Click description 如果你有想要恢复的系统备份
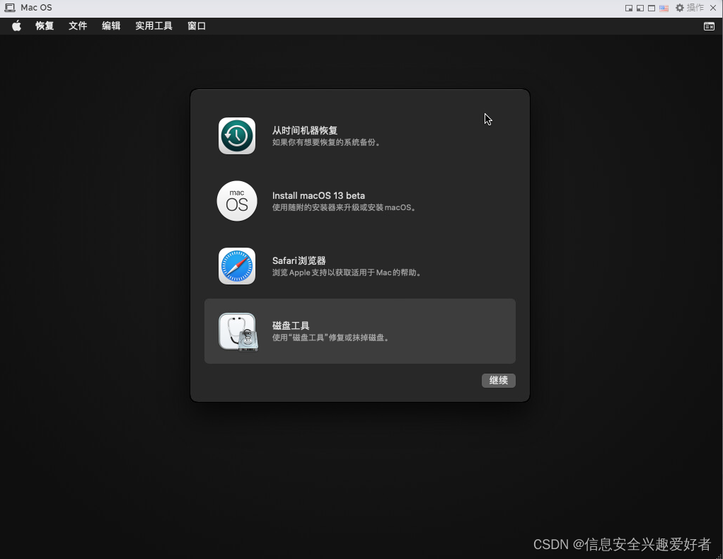Screen dimensions: 723x559 click(326, 142)
